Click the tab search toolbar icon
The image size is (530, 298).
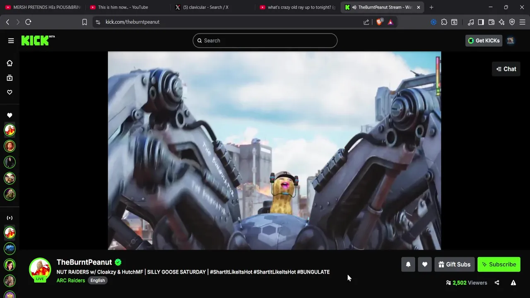pos(454,22)
